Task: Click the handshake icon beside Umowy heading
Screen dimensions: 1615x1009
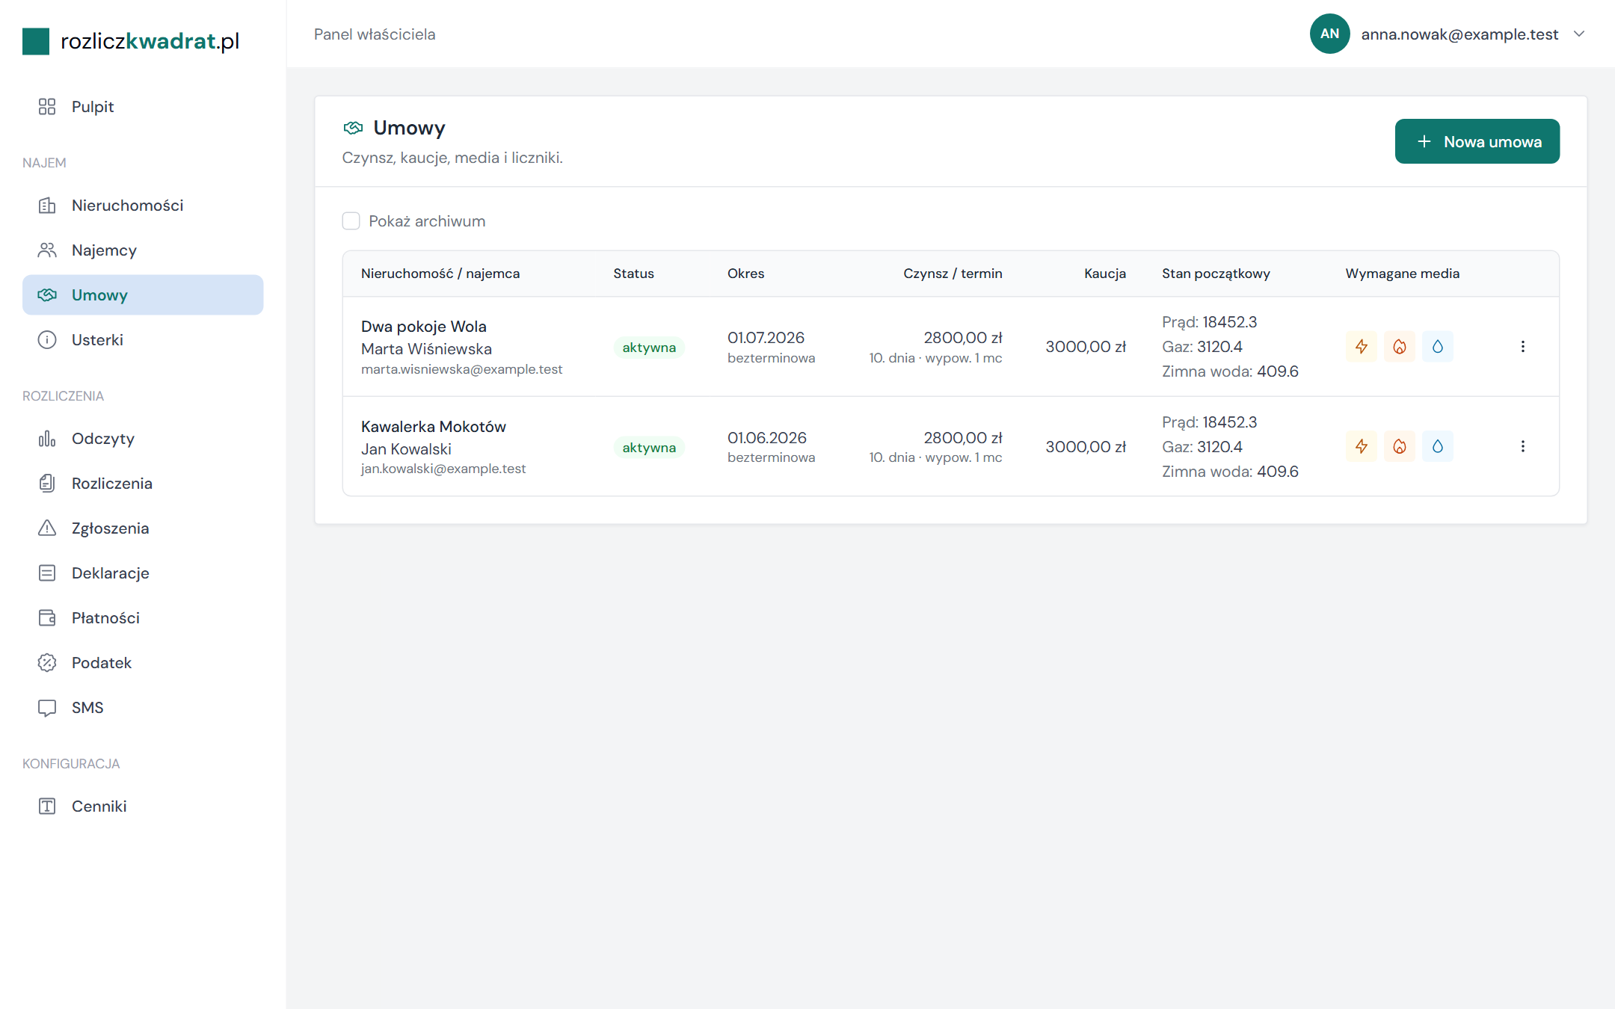Action: [353, 128]
